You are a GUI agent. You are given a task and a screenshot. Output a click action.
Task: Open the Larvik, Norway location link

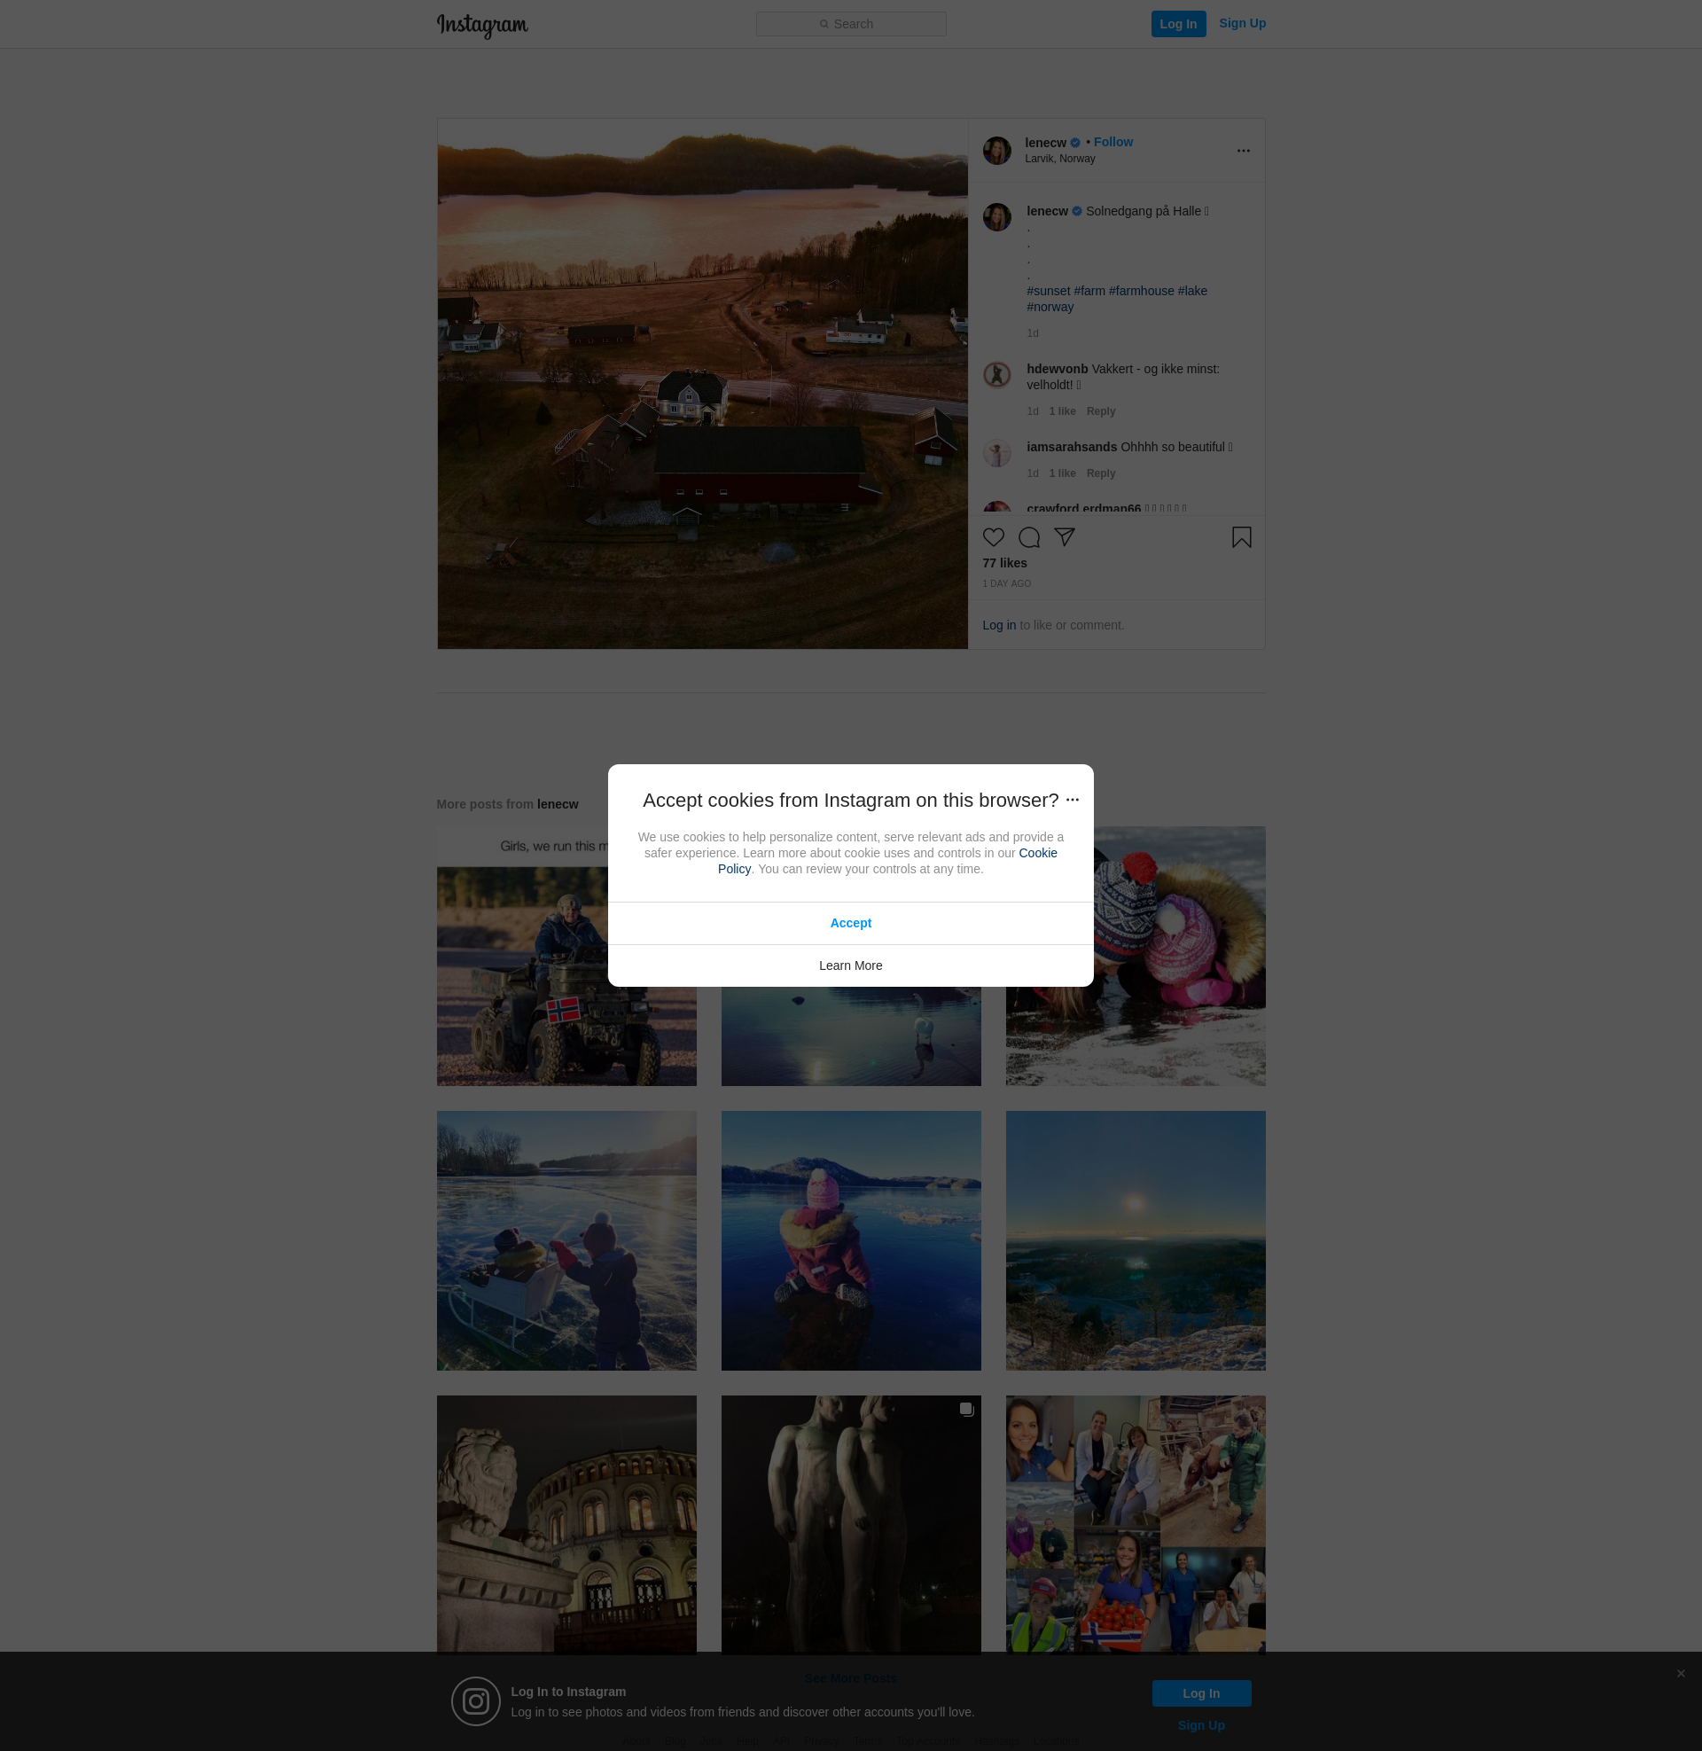pyautogui.click(x=1059, y=159)
